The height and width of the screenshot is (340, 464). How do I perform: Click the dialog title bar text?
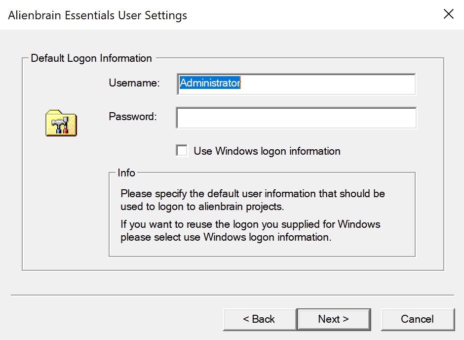98,15
